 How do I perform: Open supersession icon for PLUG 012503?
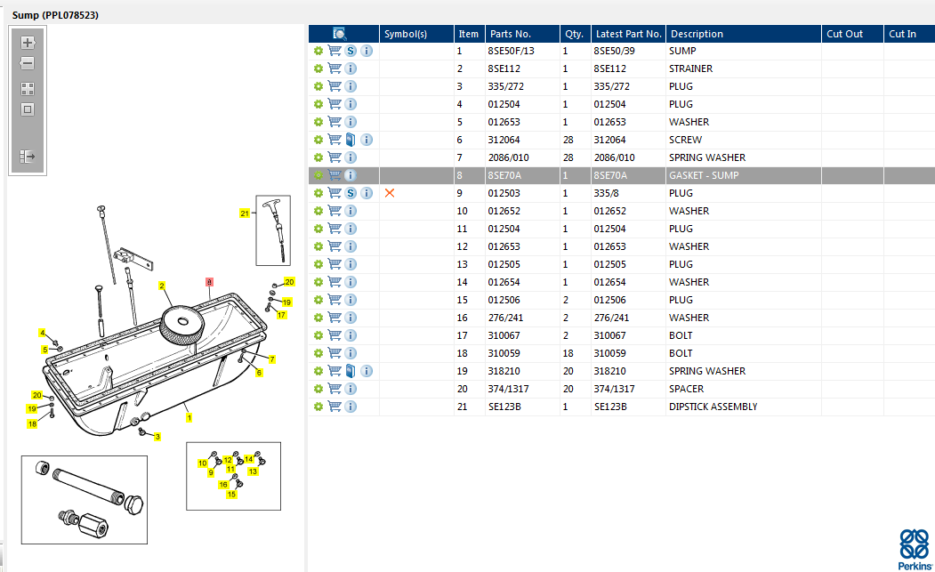351,193
